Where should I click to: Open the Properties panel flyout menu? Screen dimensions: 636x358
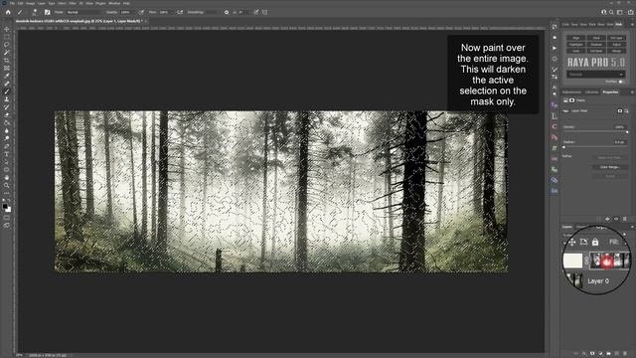click(632, 92)
